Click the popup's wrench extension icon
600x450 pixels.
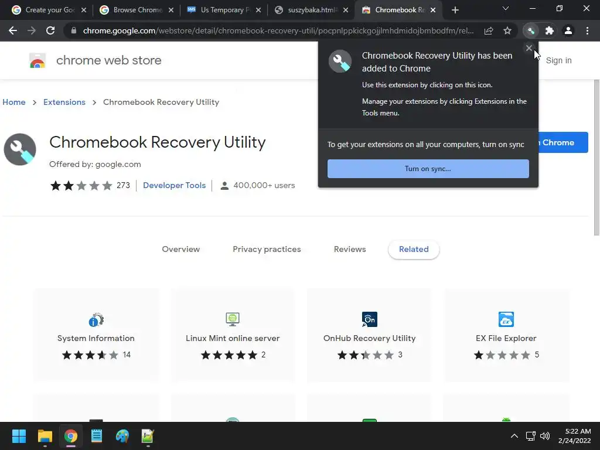pyautogui.click(x=340, y=61)
